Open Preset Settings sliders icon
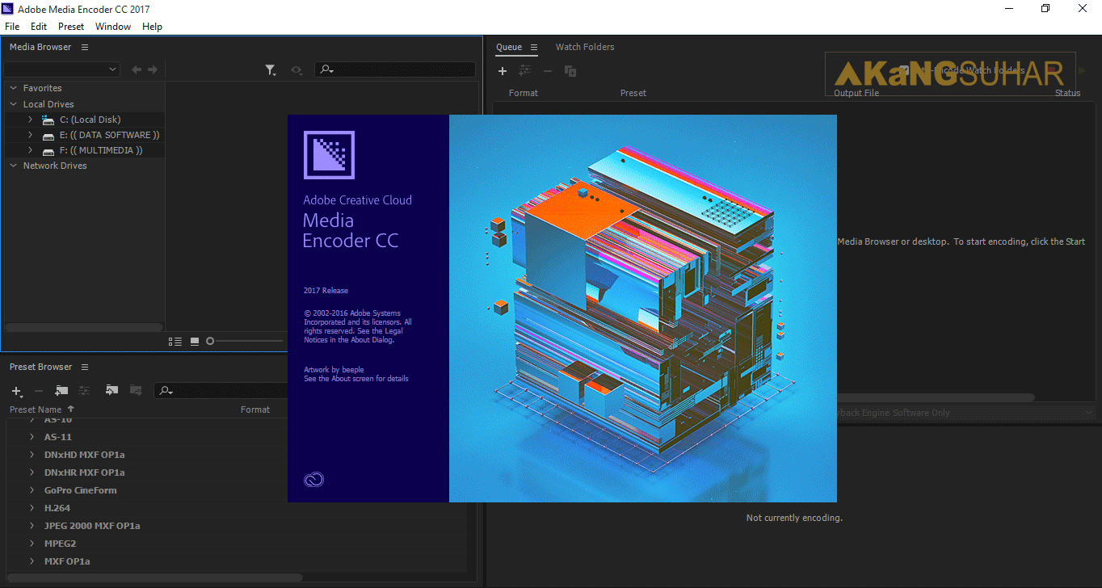1102x588 pixels. pos(83,390)
